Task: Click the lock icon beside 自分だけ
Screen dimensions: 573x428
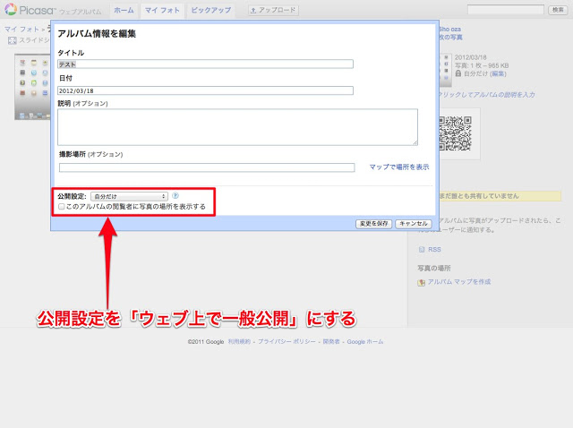Action: 448,73
